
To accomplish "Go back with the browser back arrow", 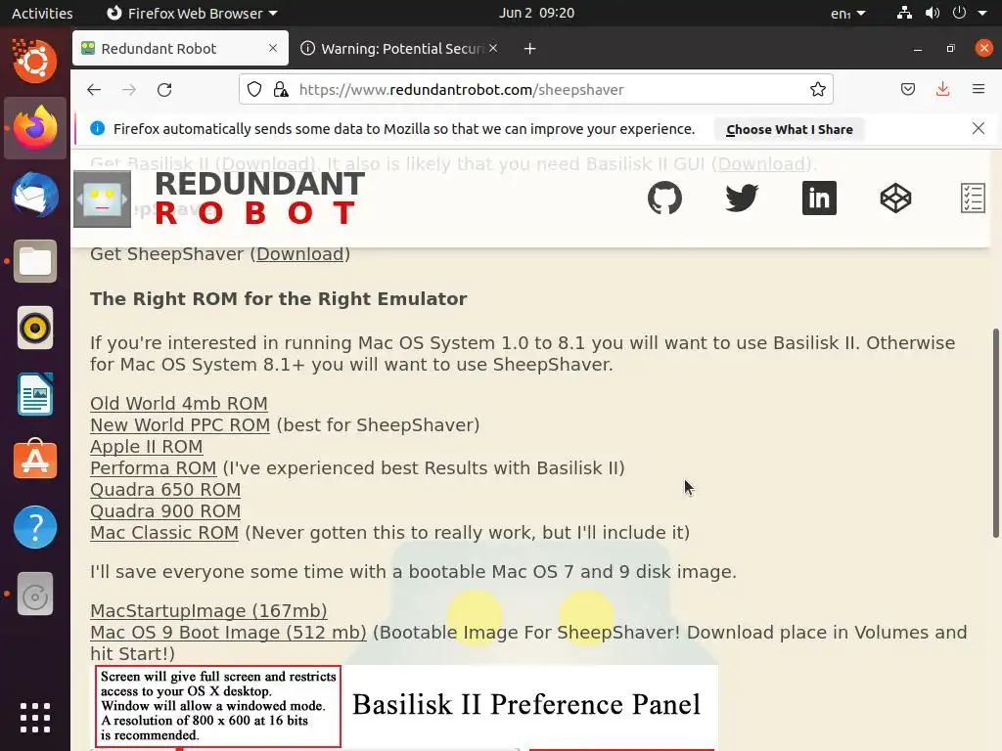I will click(94, 89).
